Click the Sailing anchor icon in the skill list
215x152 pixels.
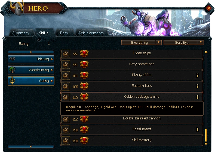[x=12, y=81]
